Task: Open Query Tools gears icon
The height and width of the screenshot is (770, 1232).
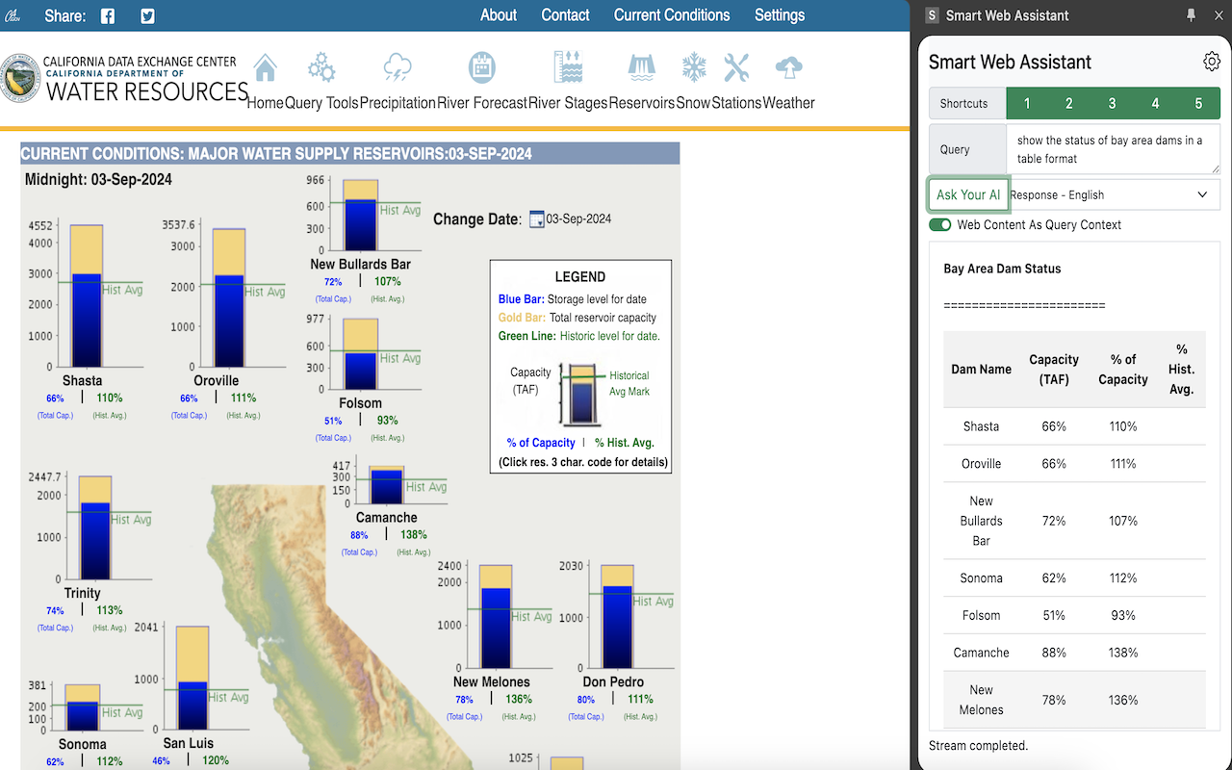Action: tap(321, 69)
